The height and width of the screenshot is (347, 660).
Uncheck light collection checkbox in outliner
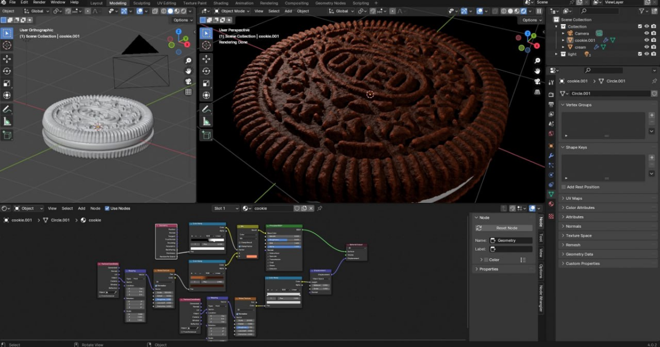tap(640, 54)
